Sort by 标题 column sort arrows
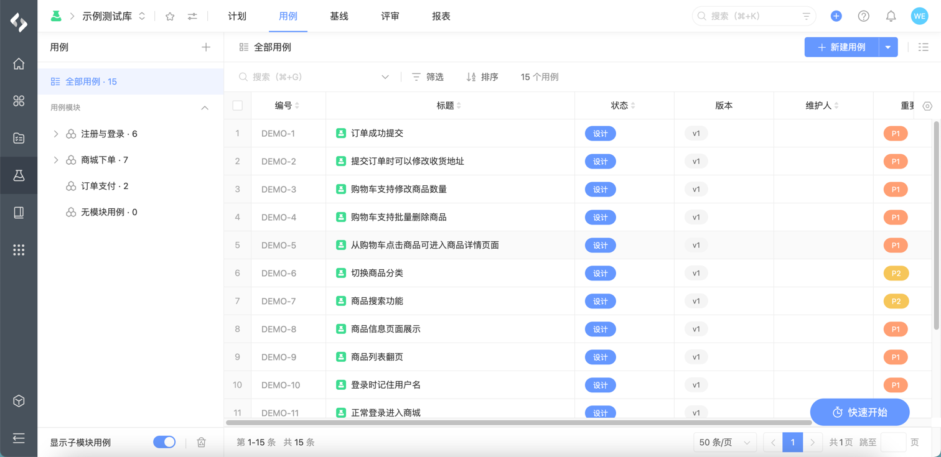Viewport: 941px width, 457px height. 459,106
